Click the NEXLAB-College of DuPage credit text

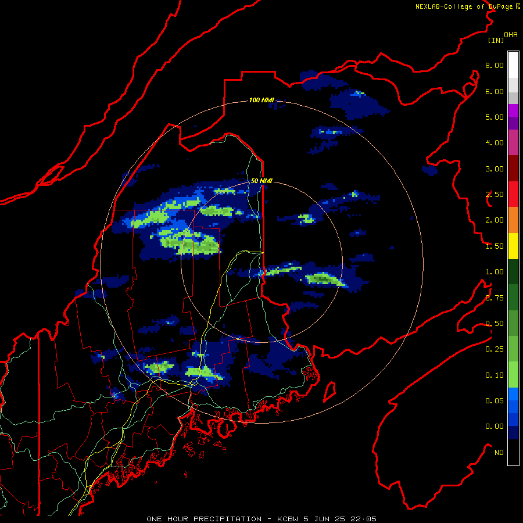pyautogui.click(x=467, y=6)
